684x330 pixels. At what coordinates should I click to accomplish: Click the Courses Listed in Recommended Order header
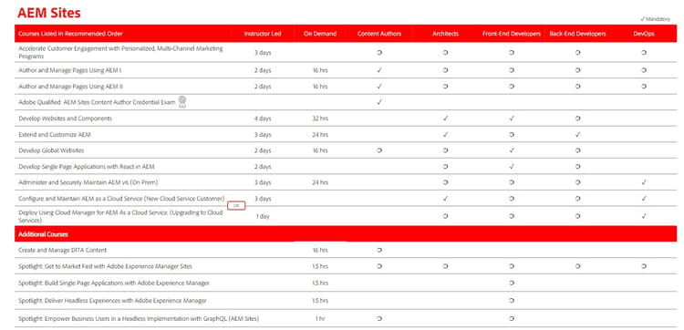coord(70,34)
